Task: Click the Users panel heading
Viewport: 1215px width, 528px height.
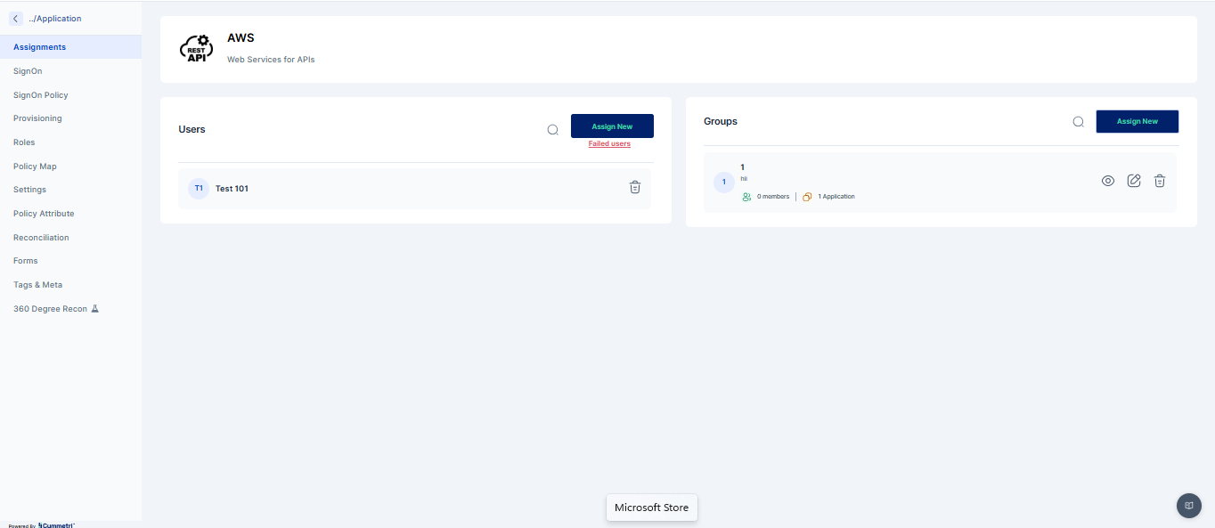Action: (x=192, y=130)
